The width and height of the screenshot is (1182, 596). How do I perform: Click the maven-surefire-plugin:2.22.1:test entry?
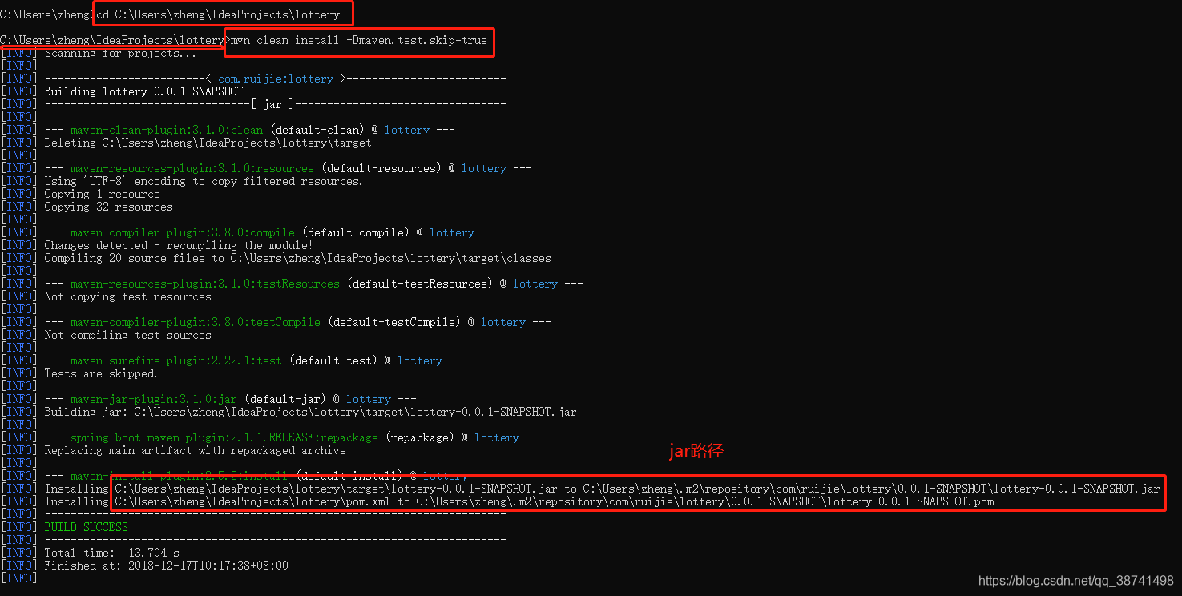[175, 360]
